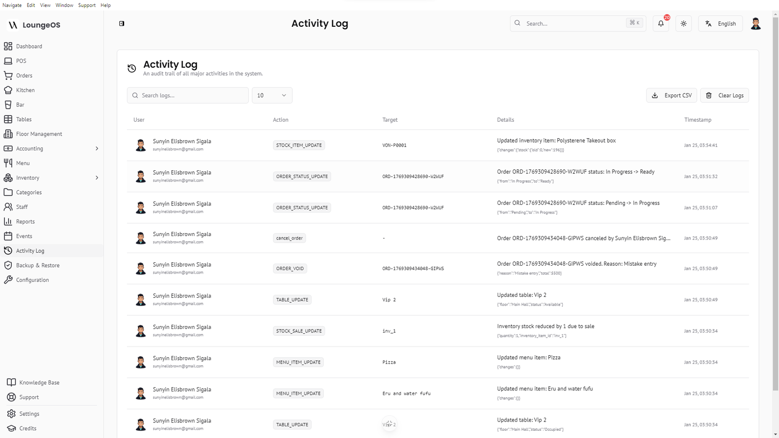Click the Export CSV button
This screenshot has height=438, width=779.
point(671,95)
